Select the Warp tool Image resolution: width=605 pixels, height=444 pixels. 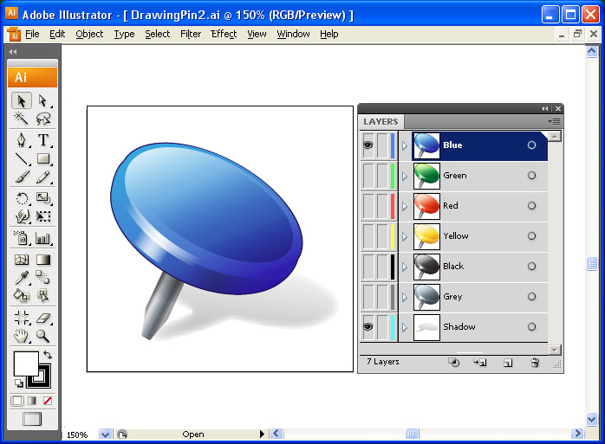click(21, 216)
